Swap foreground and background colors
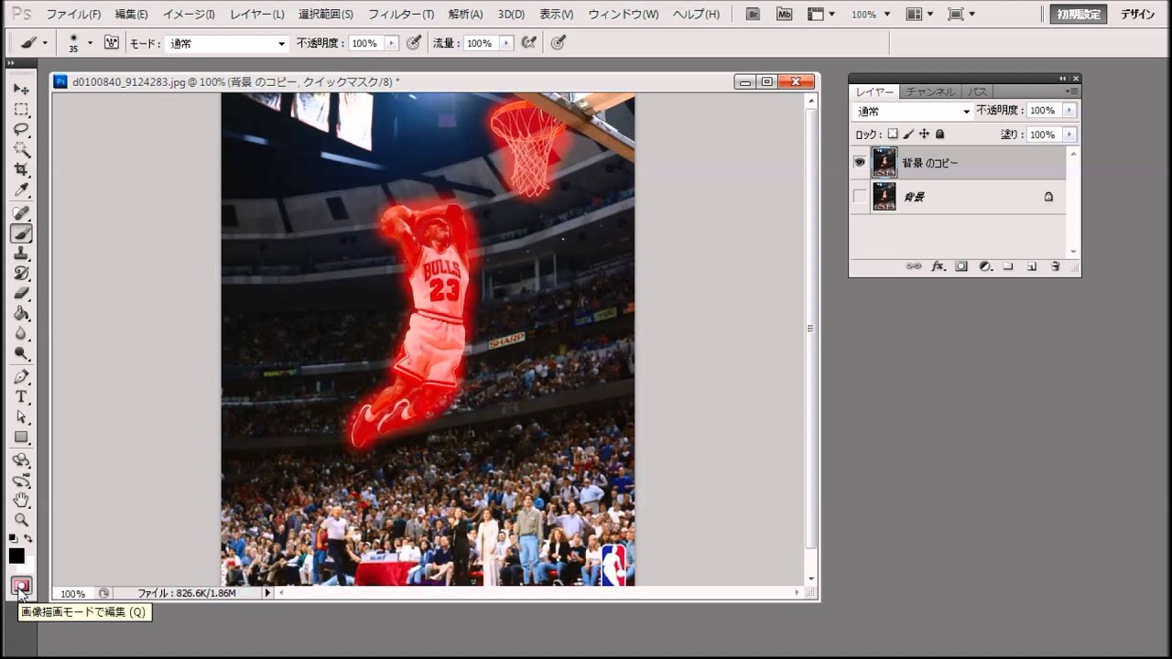1172x659 pixels. click(29, 538)
